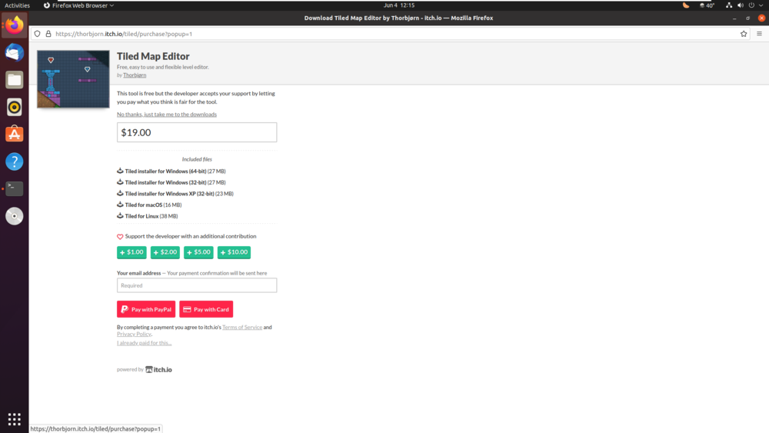Open Rhythmbox music player in dock
The height and width of the screenshot is (433, 769).
(x=14, y=107)
